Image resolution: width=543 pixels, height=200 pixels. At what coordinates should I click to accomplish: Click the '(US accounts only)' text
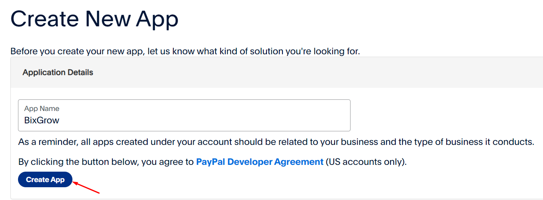tap(366, 162)
